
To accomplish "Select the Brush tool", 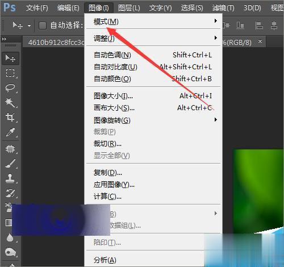I will coord(10,164).
